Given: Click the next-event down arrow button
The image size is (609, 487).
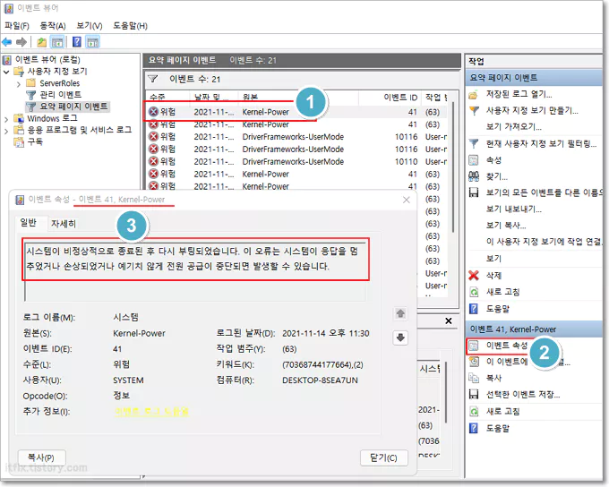Looking at the screenshot, I should (x=400, y=337).
